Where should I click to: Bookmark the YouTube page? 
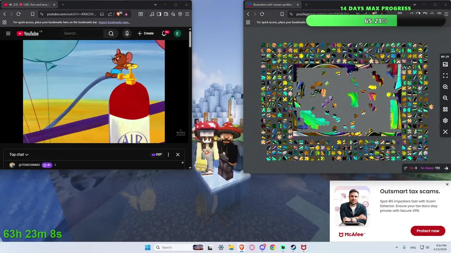[32, 14]
